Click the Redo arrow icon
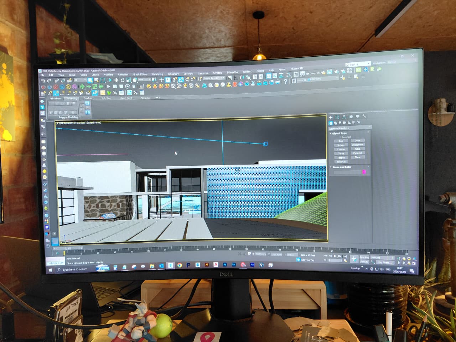Image resolution: width=456 pixels, height=342 pixels. point(49,81)
